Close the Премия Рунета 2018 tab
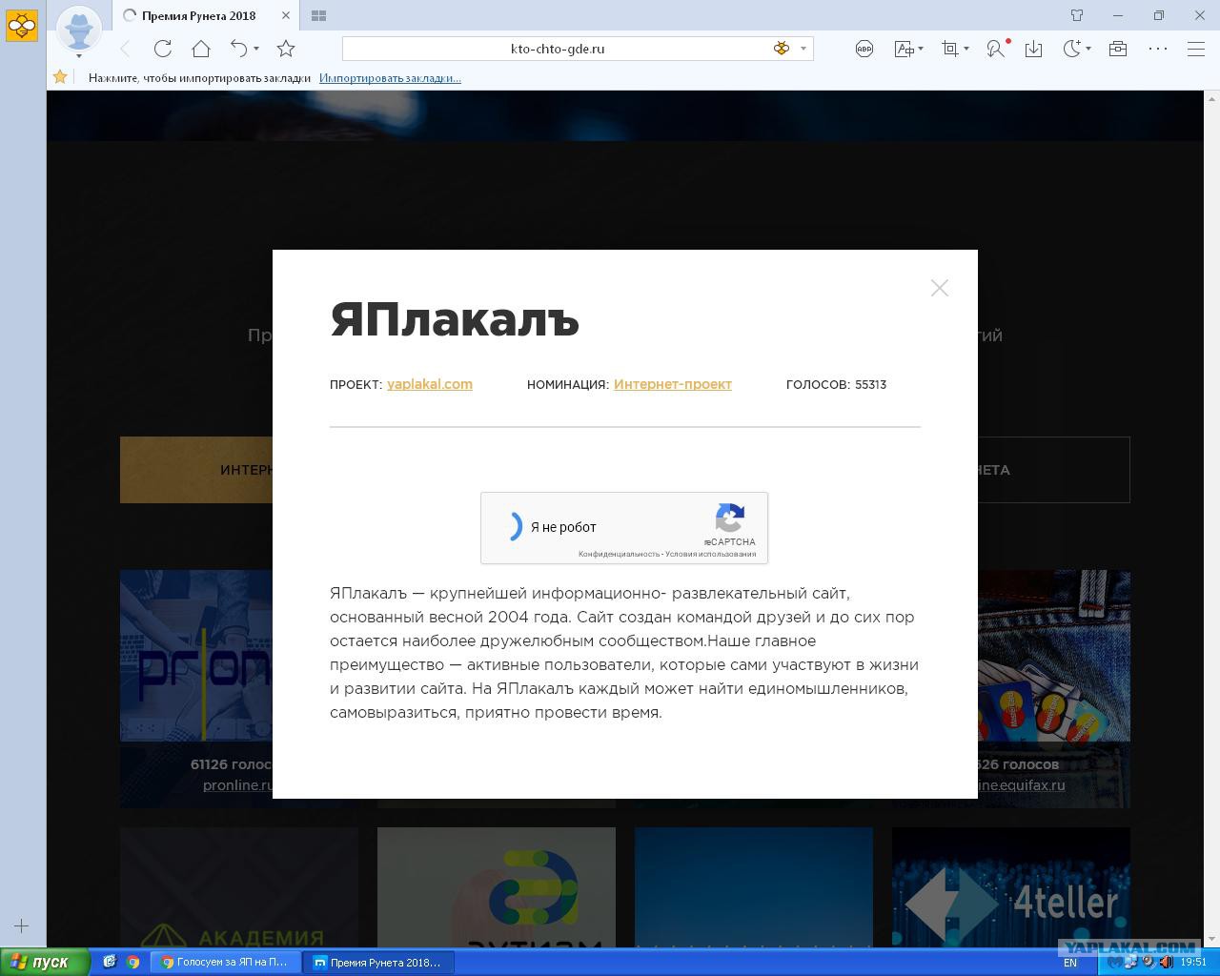Image resolution: width=1220 pixels, height=976 pixels. [285, 15]
